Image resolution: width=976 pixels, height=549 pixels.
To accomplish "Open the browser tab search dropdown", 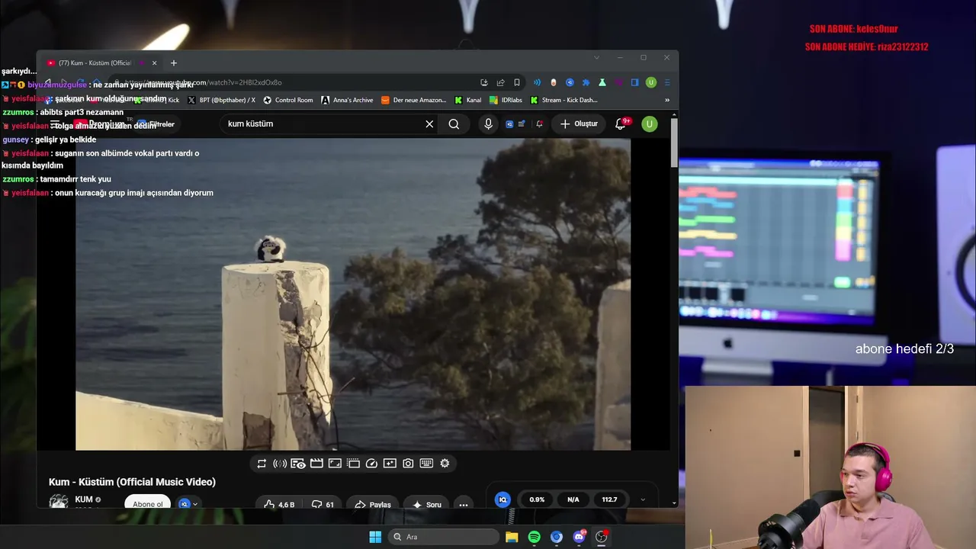I will click(x=596, y=58).
